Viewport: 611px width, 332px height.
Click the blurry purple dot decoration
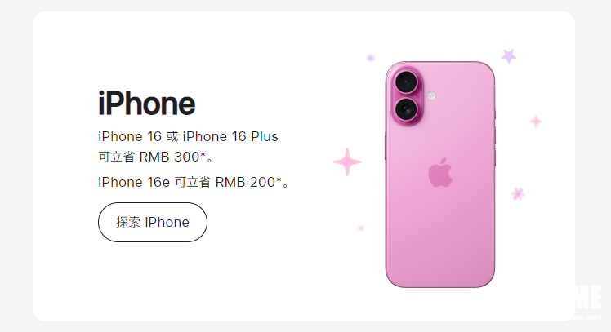click(x=370, y=58)
